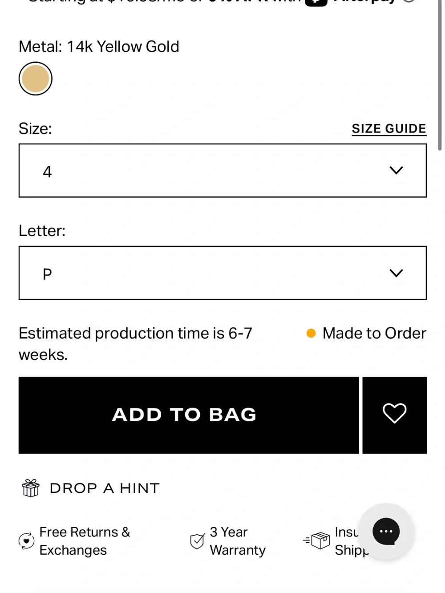Click the Afterpay logo icon
The width and height of the screenshot is (445, 593).
316,2
